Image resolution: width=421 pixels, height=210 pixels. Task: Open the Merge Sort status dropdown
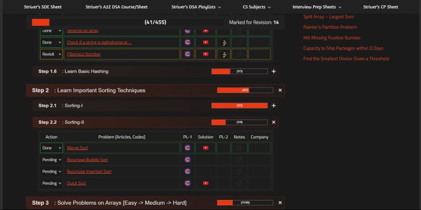[51, 148]
